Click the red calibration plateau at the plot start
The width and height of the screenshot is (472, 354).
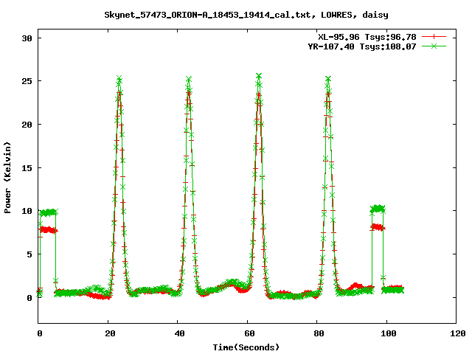[x=48, y=230]
